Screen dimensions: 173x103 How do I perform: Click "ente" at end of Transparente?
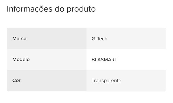pos(117,81)
